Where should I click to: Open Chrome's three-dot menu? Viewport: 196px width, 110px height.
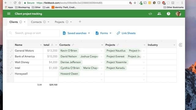pyautogui.click(x=182, y=3)
